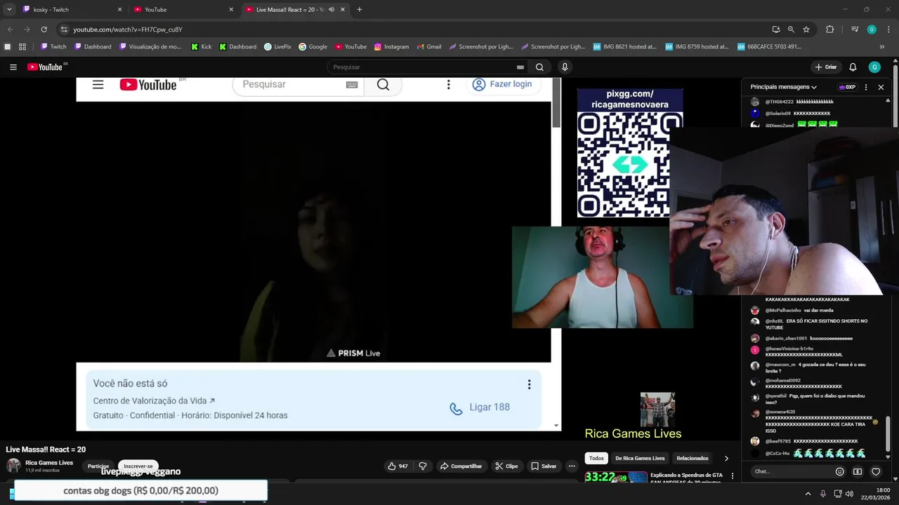899x505 pixels.
Task: Click the inner Pesquisar search box in video
Action: [288, 84]
